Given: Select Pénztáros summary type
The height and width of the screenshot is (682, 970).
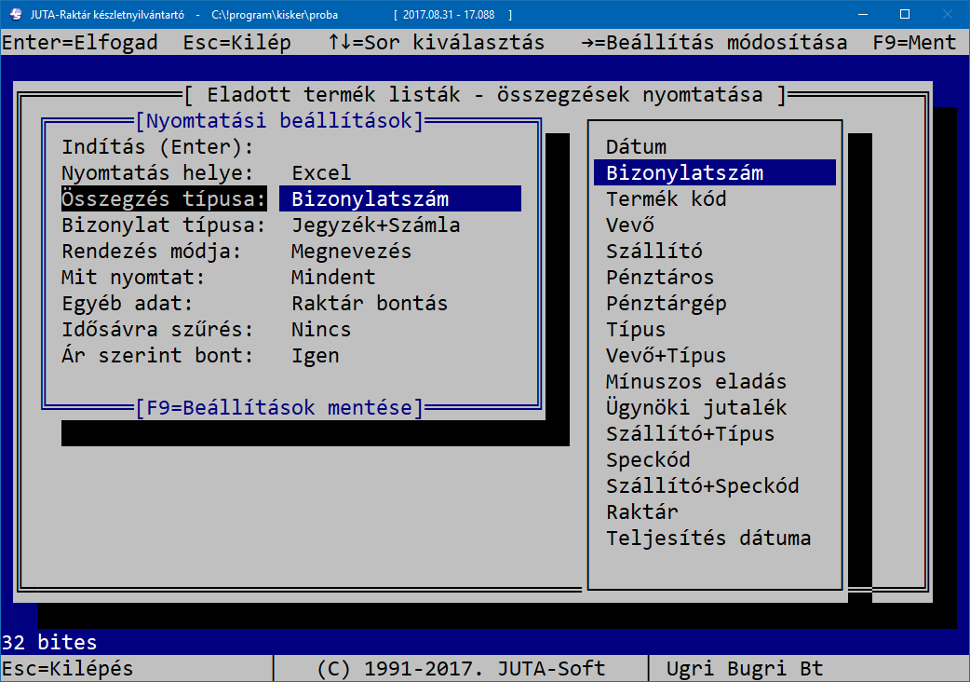Looking at the screenshot, I should pos(659,278).
